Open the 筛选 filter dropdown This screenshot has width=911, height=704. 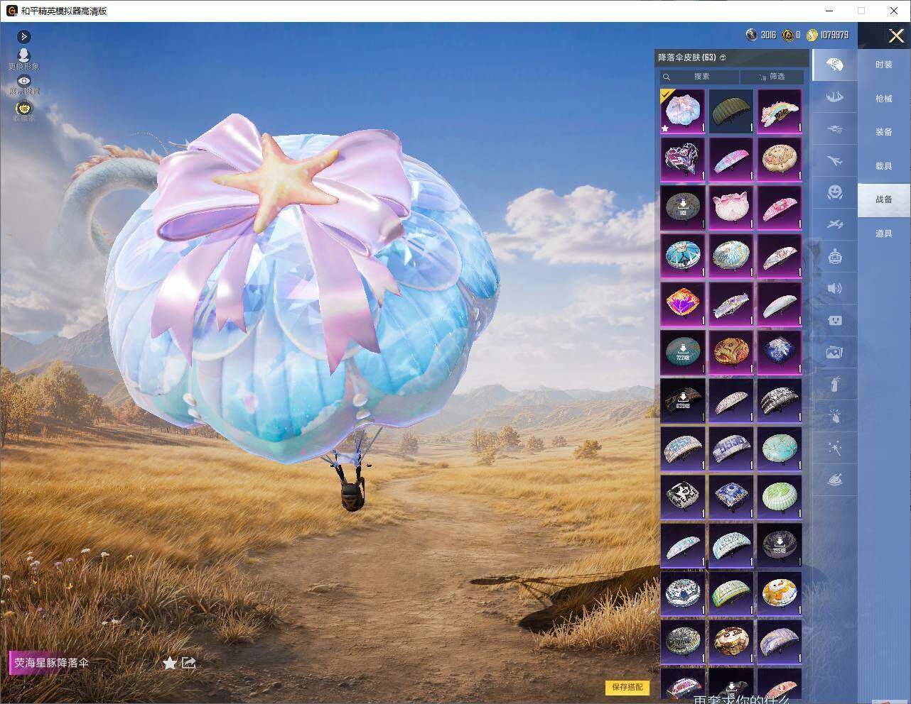click(x=772, y=77)
